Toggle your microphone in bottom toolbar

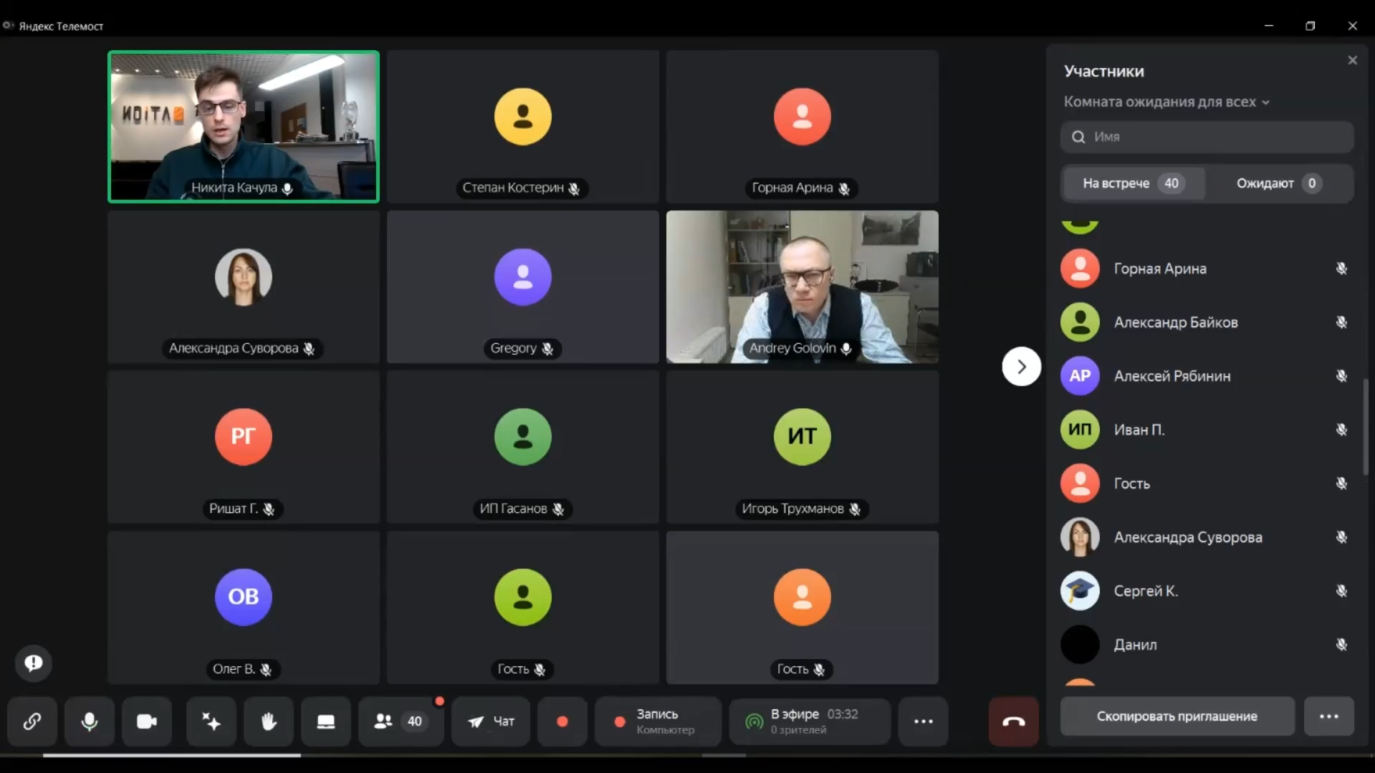coord(90,721)
